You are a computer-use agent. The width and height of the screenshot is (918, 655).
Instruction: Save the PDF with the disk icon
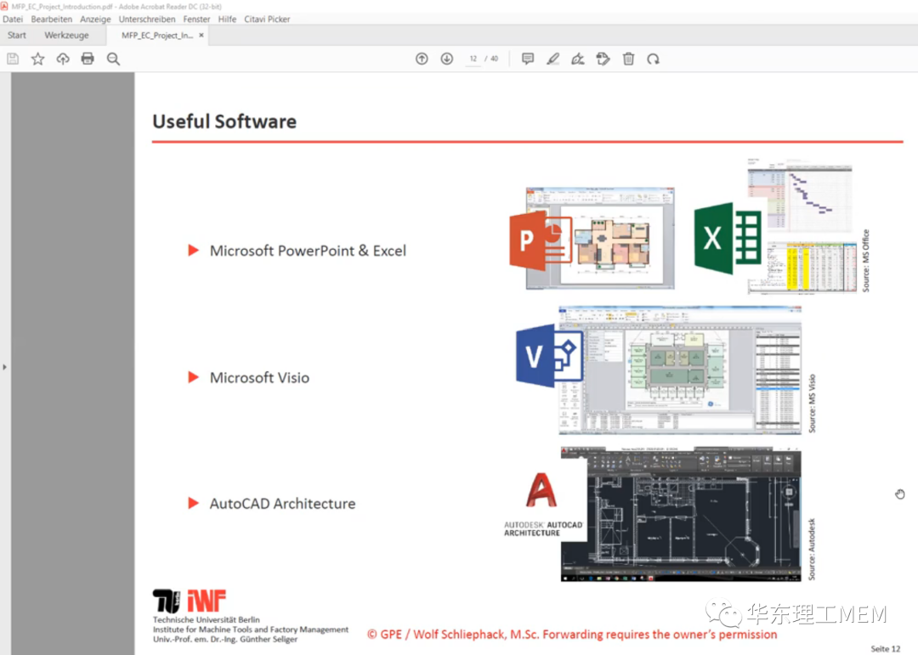click(x=13, y=59)
